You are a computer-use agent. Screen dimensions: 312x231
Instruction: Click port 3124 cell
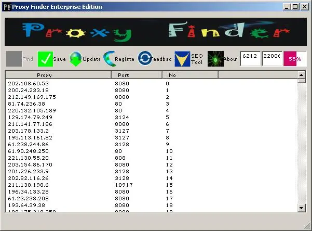[122, 117]
